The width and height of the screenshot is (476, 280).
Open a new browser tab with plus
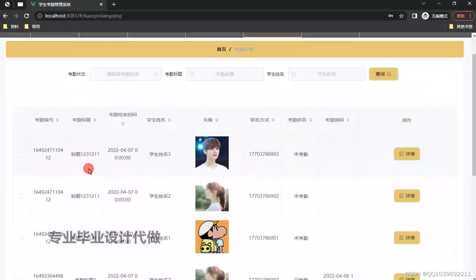[114, 4]
